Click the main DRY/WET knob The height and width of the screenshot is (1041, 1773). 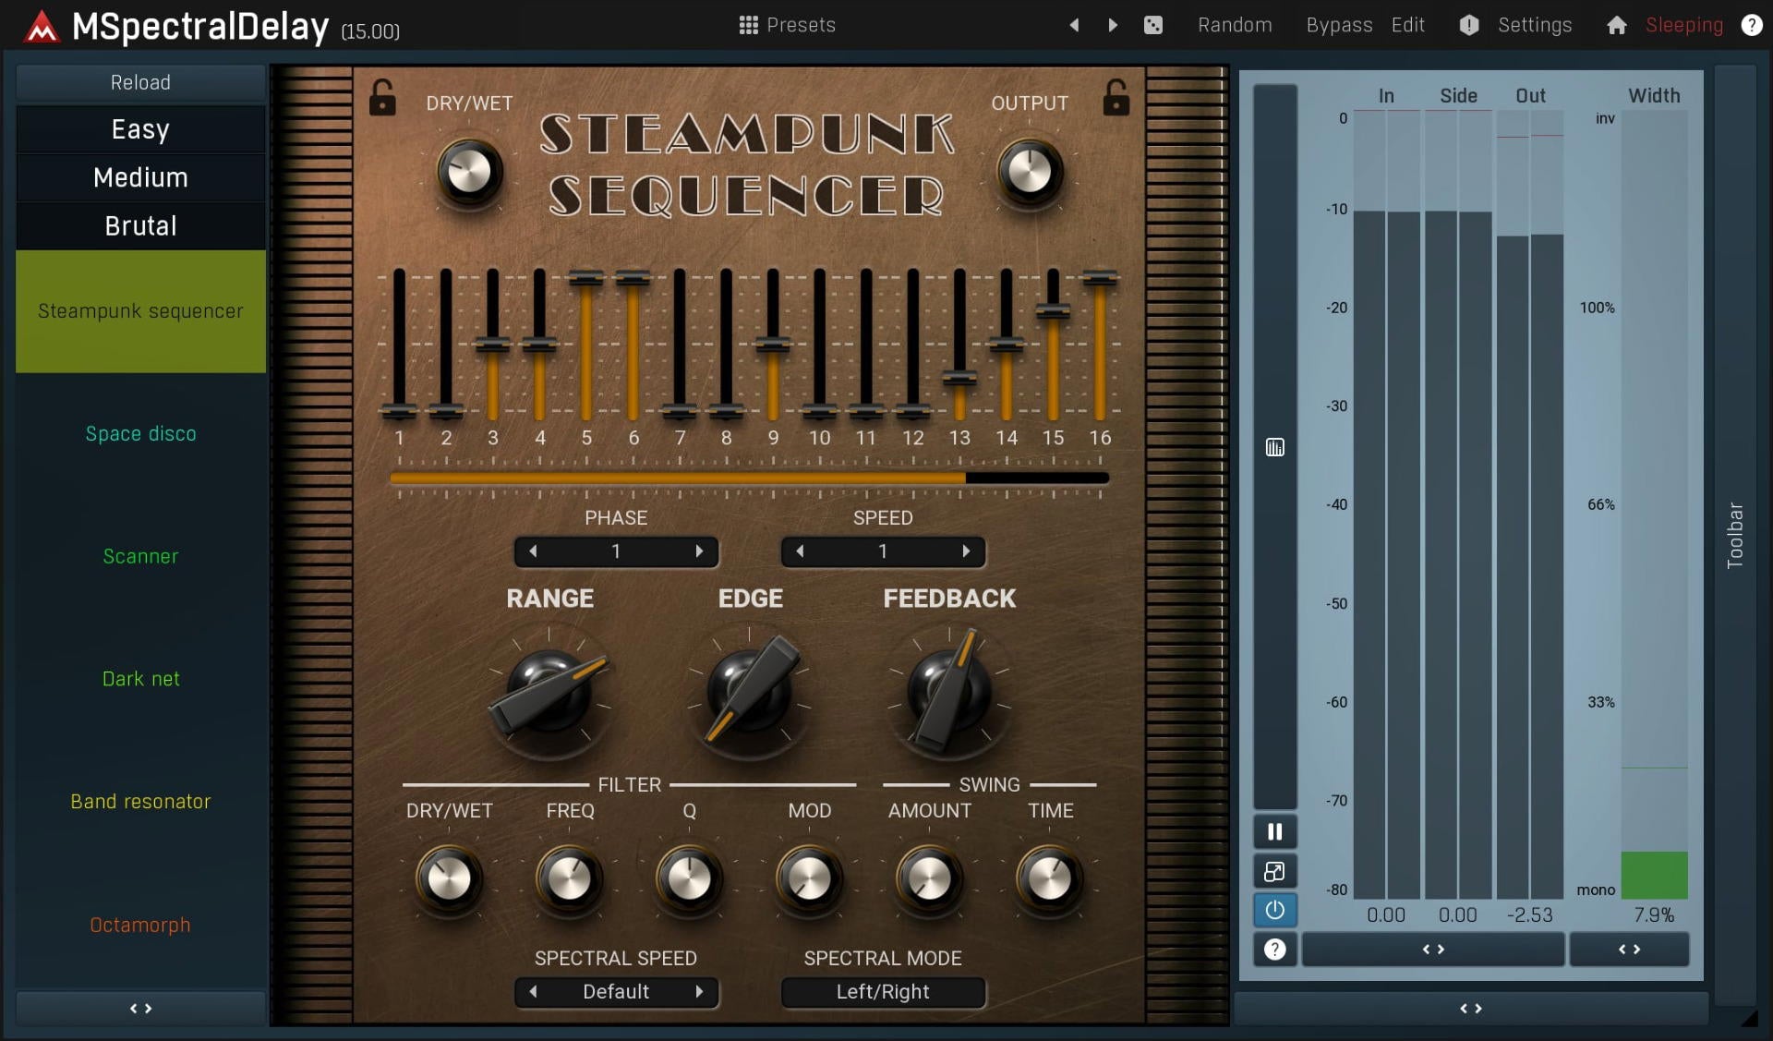pos(469,172)
